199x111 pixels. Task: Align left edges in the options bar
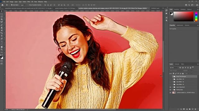45,5
